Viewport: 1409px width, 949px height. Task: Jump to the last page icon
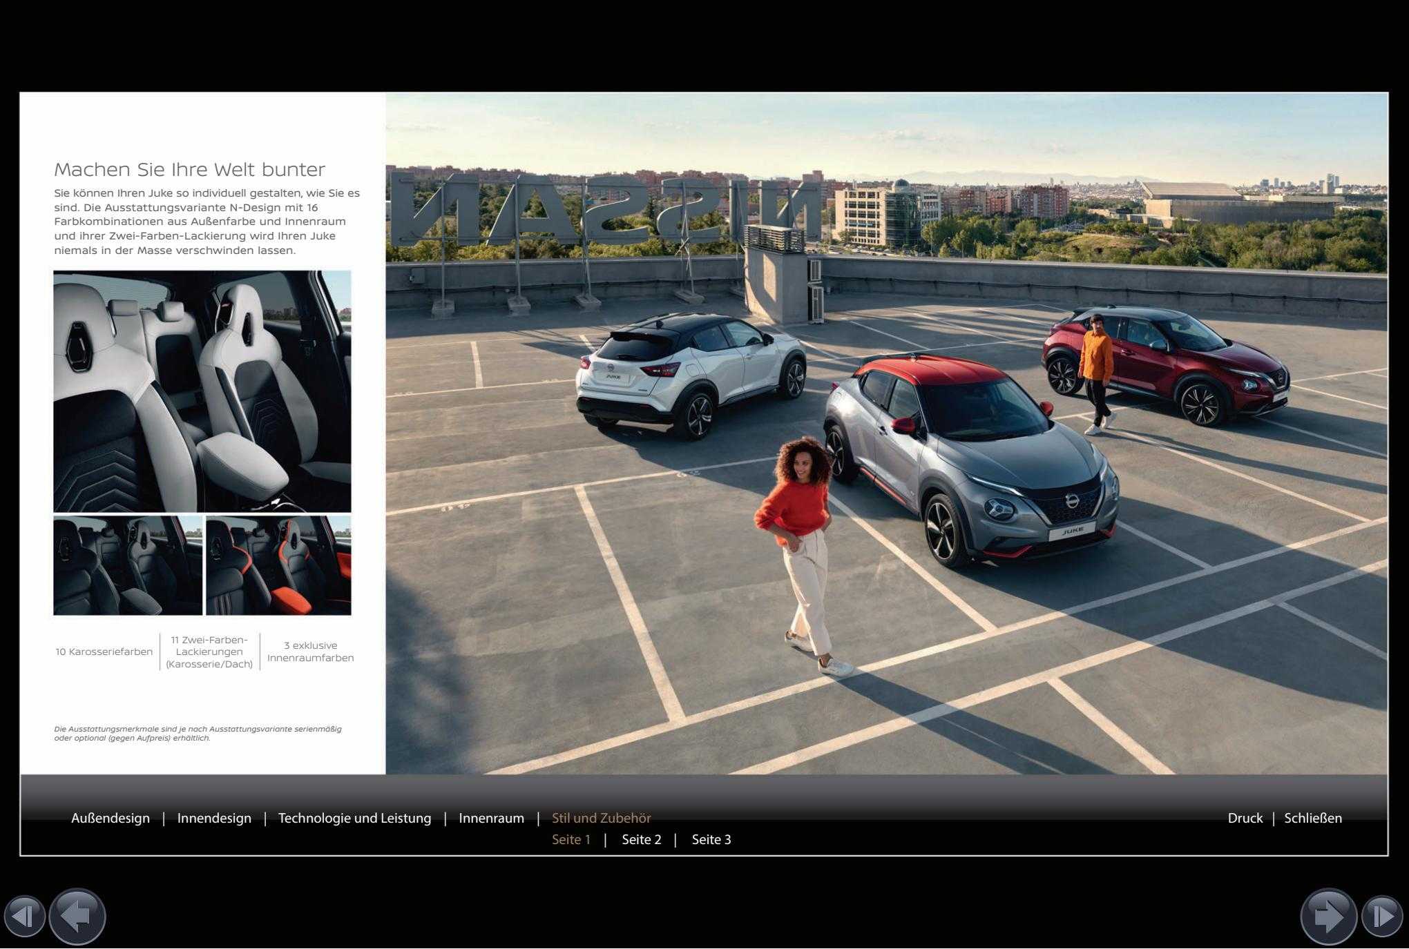1382,917
